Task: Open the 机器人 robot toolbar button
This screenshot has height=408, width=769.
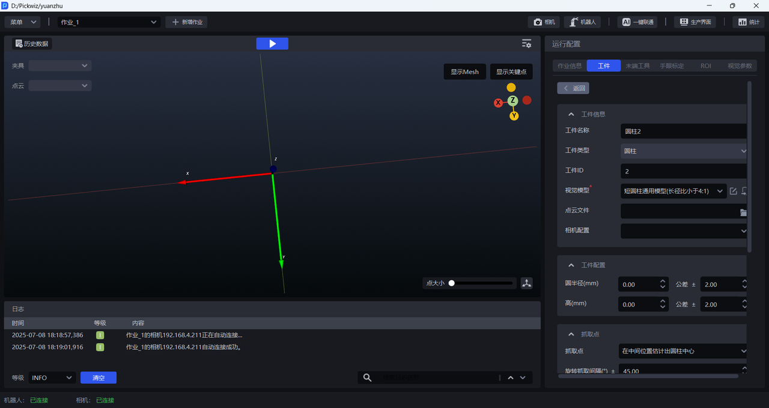Action: (582, 22)
